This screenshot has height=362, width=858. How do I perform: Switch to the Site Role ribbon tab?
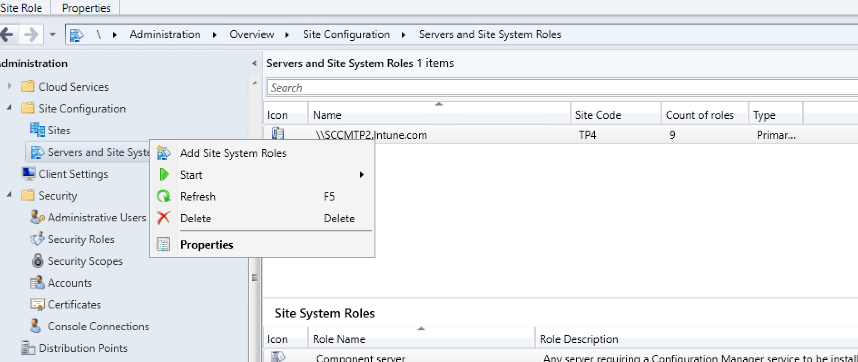(x=21, y=8)
